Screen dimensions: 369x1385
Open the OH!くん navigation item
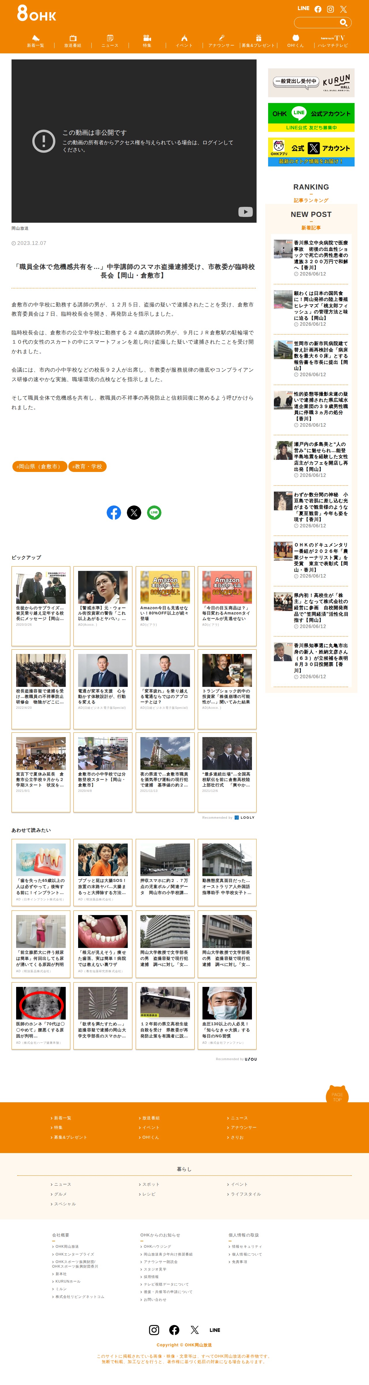click(295, 42)
